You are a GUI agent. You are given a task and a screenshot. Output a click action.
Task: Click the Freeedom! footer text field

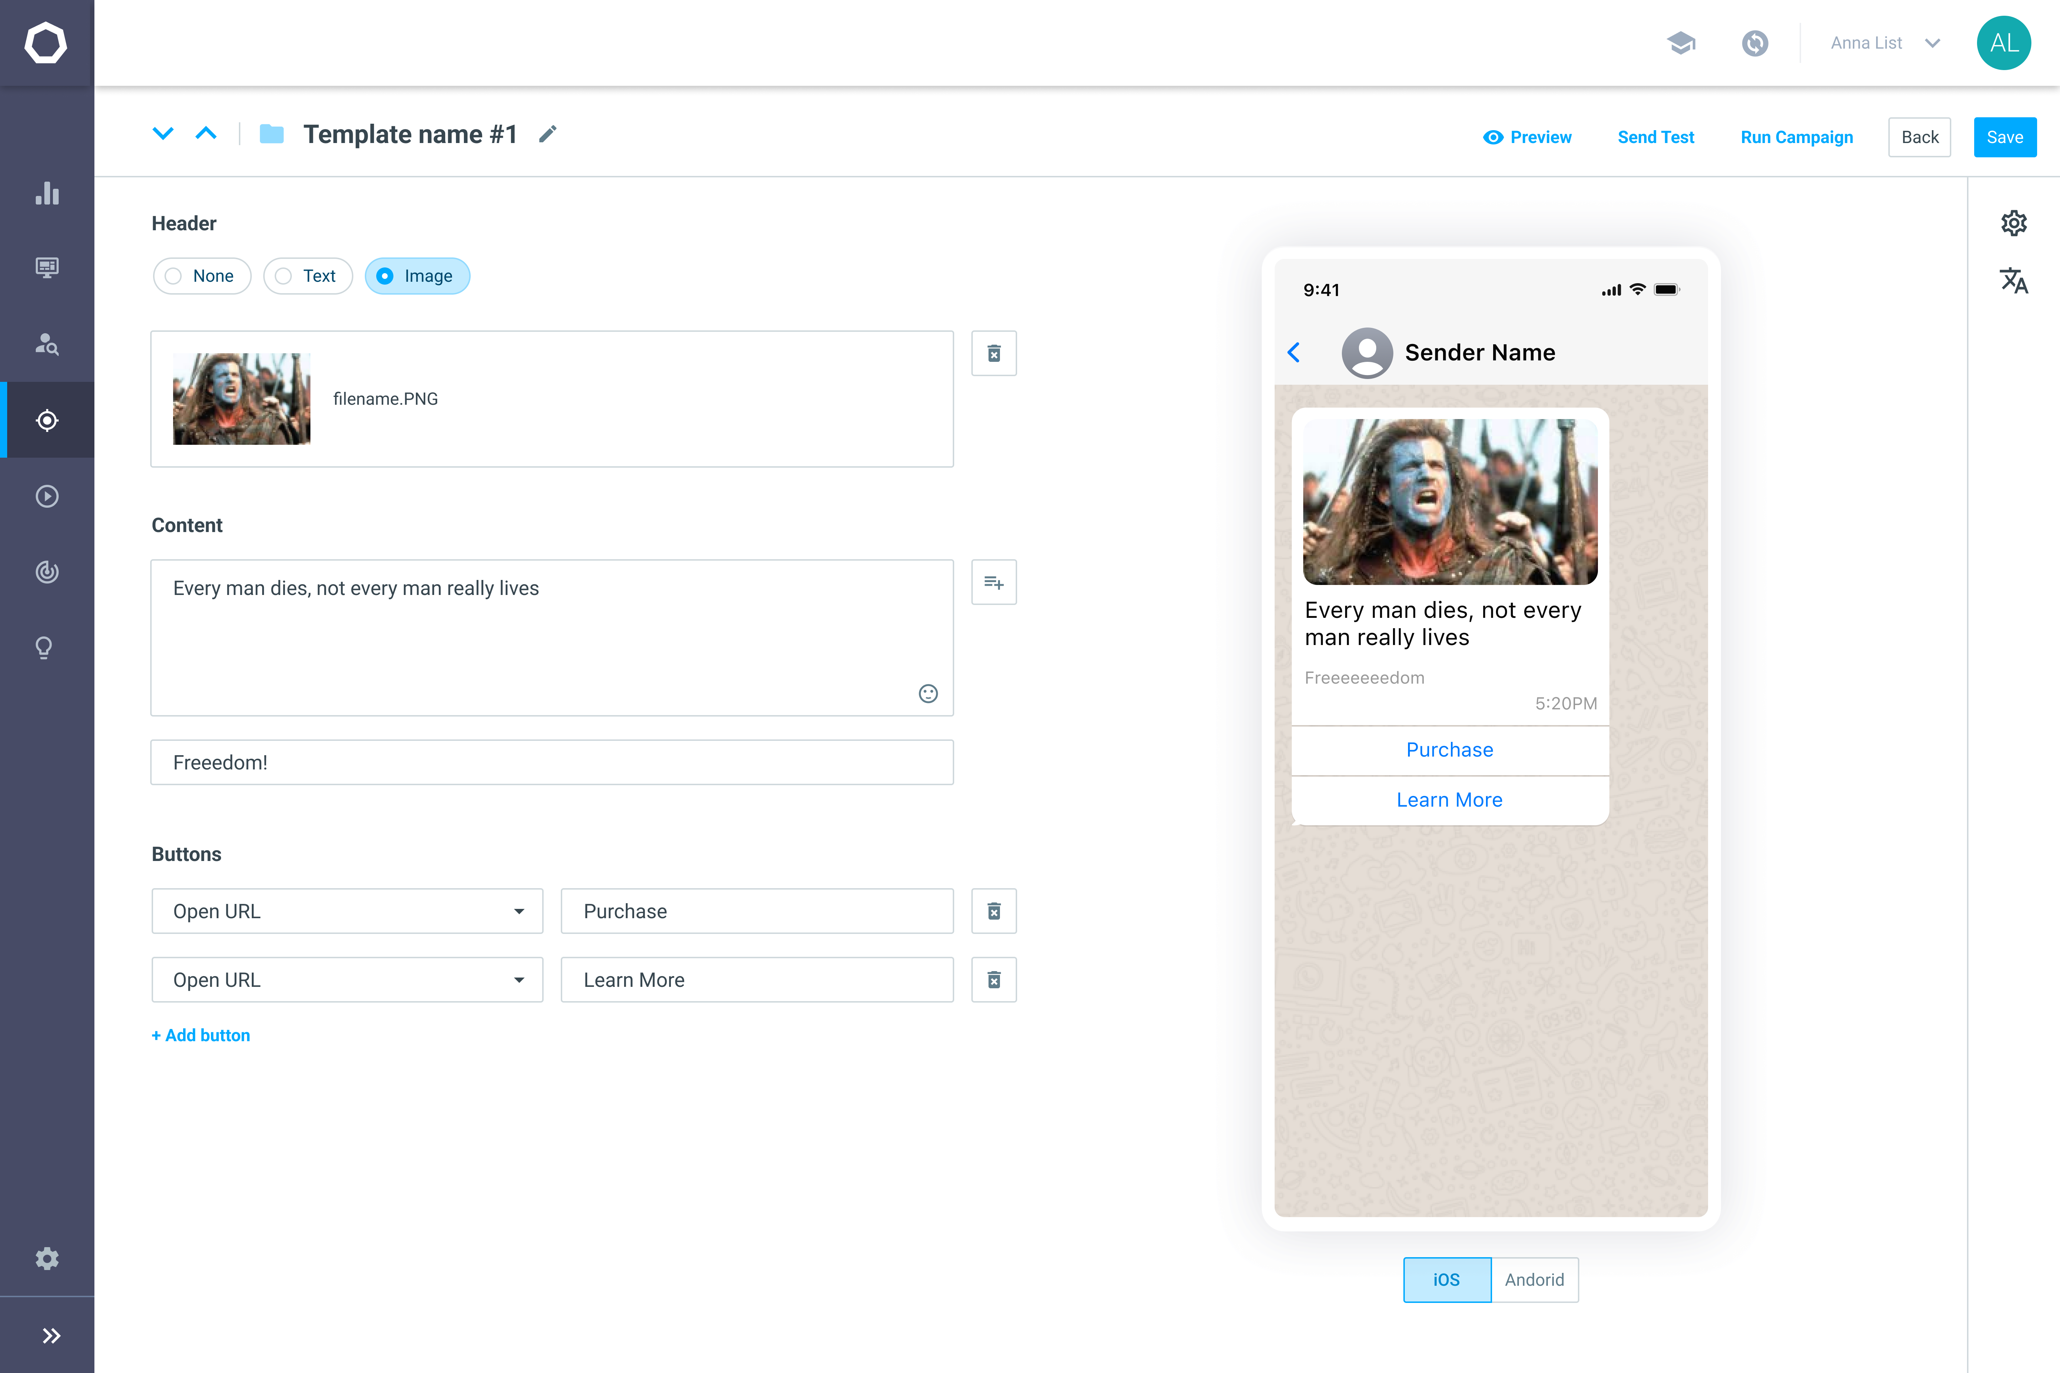click(552, 763)
